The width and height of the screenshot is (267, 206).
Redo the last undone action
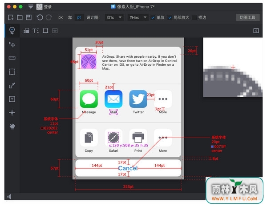[x=49, y=17]
